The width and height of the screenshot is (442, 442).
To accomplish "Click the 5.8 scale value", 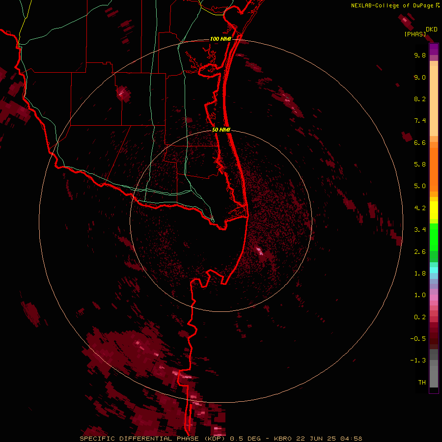I will (420, 165).
